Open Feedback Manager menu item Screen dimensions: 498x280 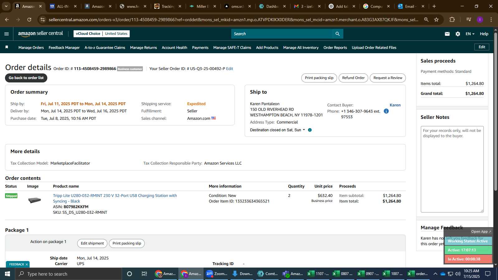point(64,48)
